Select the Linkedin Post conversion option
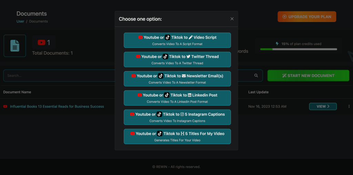The width and height of the screenshot is (353, 175). pyautogui.click(x=177, y=98)
